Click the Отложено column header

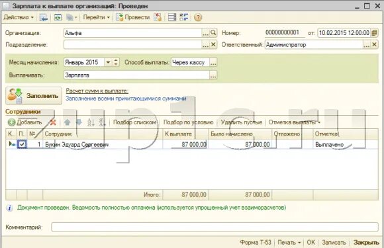point(293,134)
